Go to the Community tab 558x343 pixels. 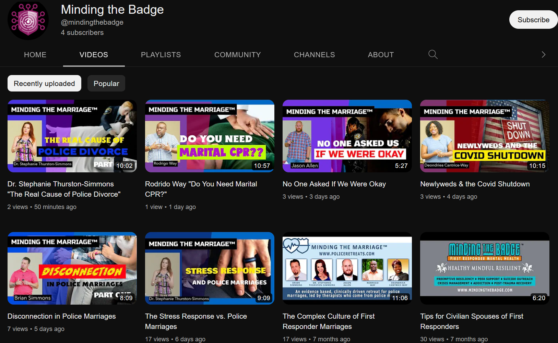[237, 55]
